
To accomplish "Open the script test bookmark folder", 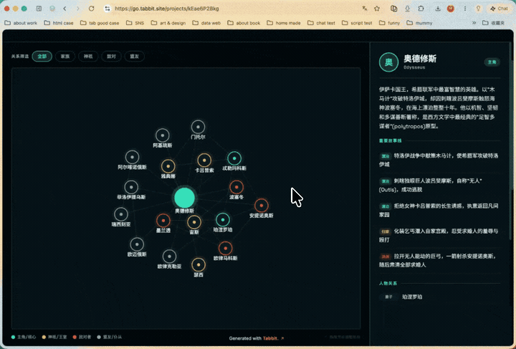I will click(357, 23).
